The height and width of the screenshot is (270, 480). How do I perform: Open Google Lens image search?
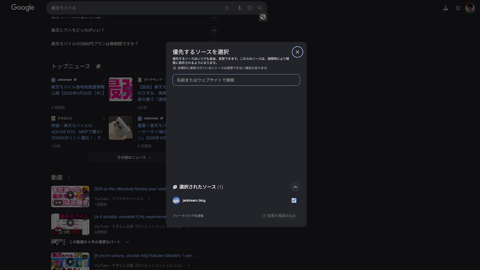coord(250,8)
